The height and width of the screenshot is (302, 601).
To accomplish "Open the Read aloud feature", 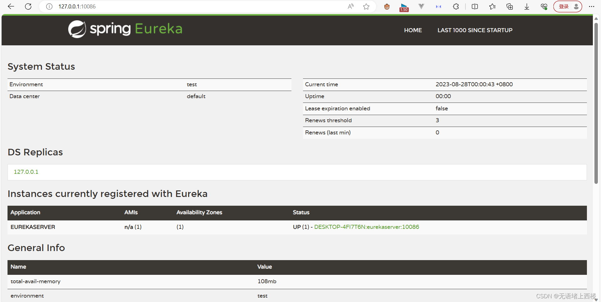I will click(351, 7).
